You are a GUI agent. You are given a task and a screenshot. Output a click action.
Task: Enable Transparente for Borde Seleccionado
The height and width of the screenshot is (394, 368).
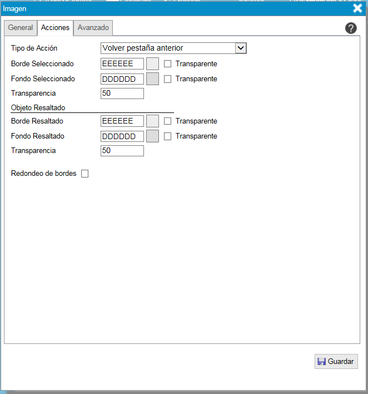point(168,64)
